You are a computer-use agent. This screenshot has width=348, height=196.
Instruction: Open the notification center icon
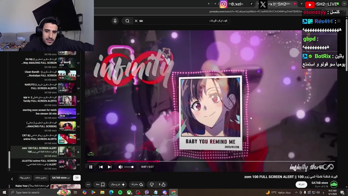point(342,192)
